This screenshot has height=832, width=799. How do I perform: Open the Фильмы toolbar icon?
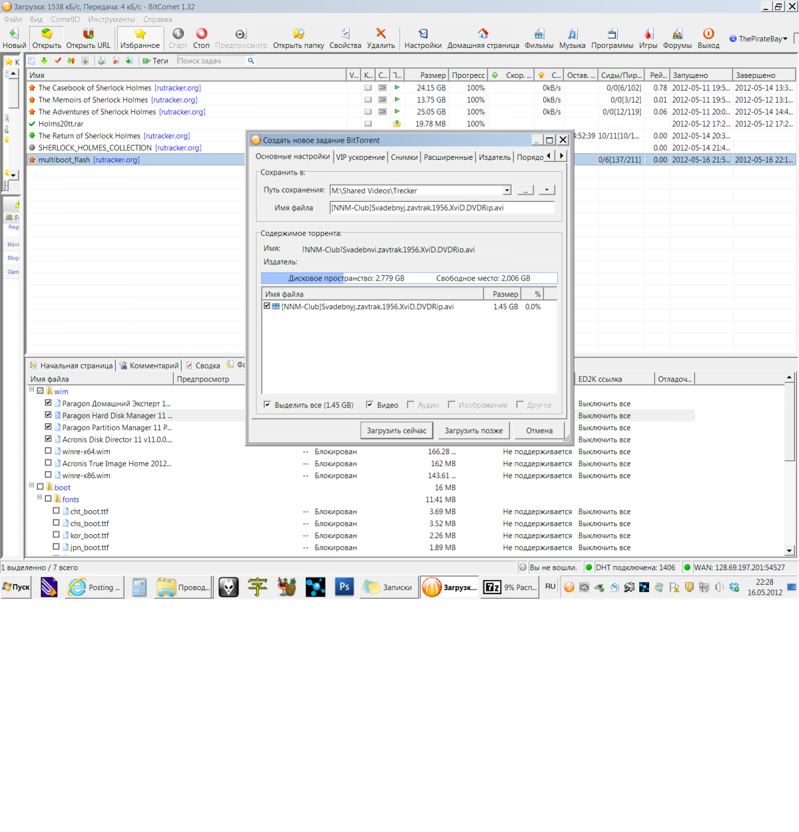[x=539, y=33]
